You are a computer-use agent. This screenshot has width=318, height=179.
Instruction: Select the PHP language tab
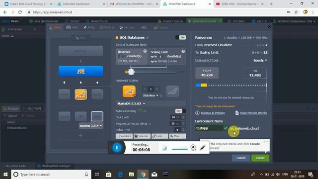(x=72, y=27)
